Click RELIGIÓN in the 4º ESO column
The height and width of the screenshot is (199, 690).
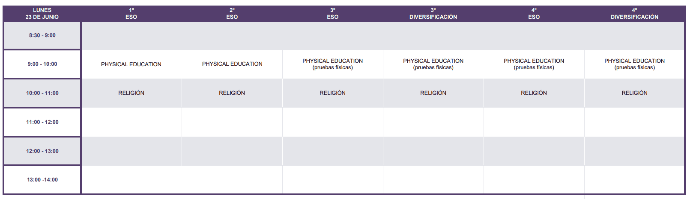pos(534,93)
